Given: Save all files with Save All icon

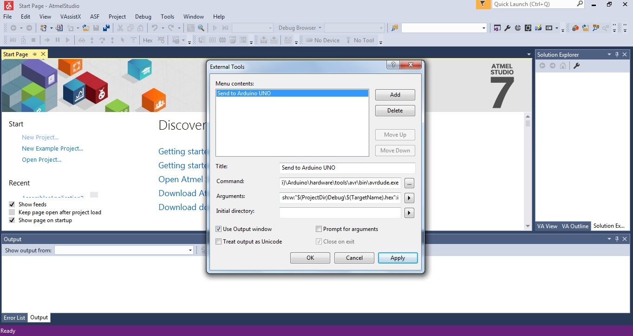Looking at the screenshot, I should [x=106, y=28].
